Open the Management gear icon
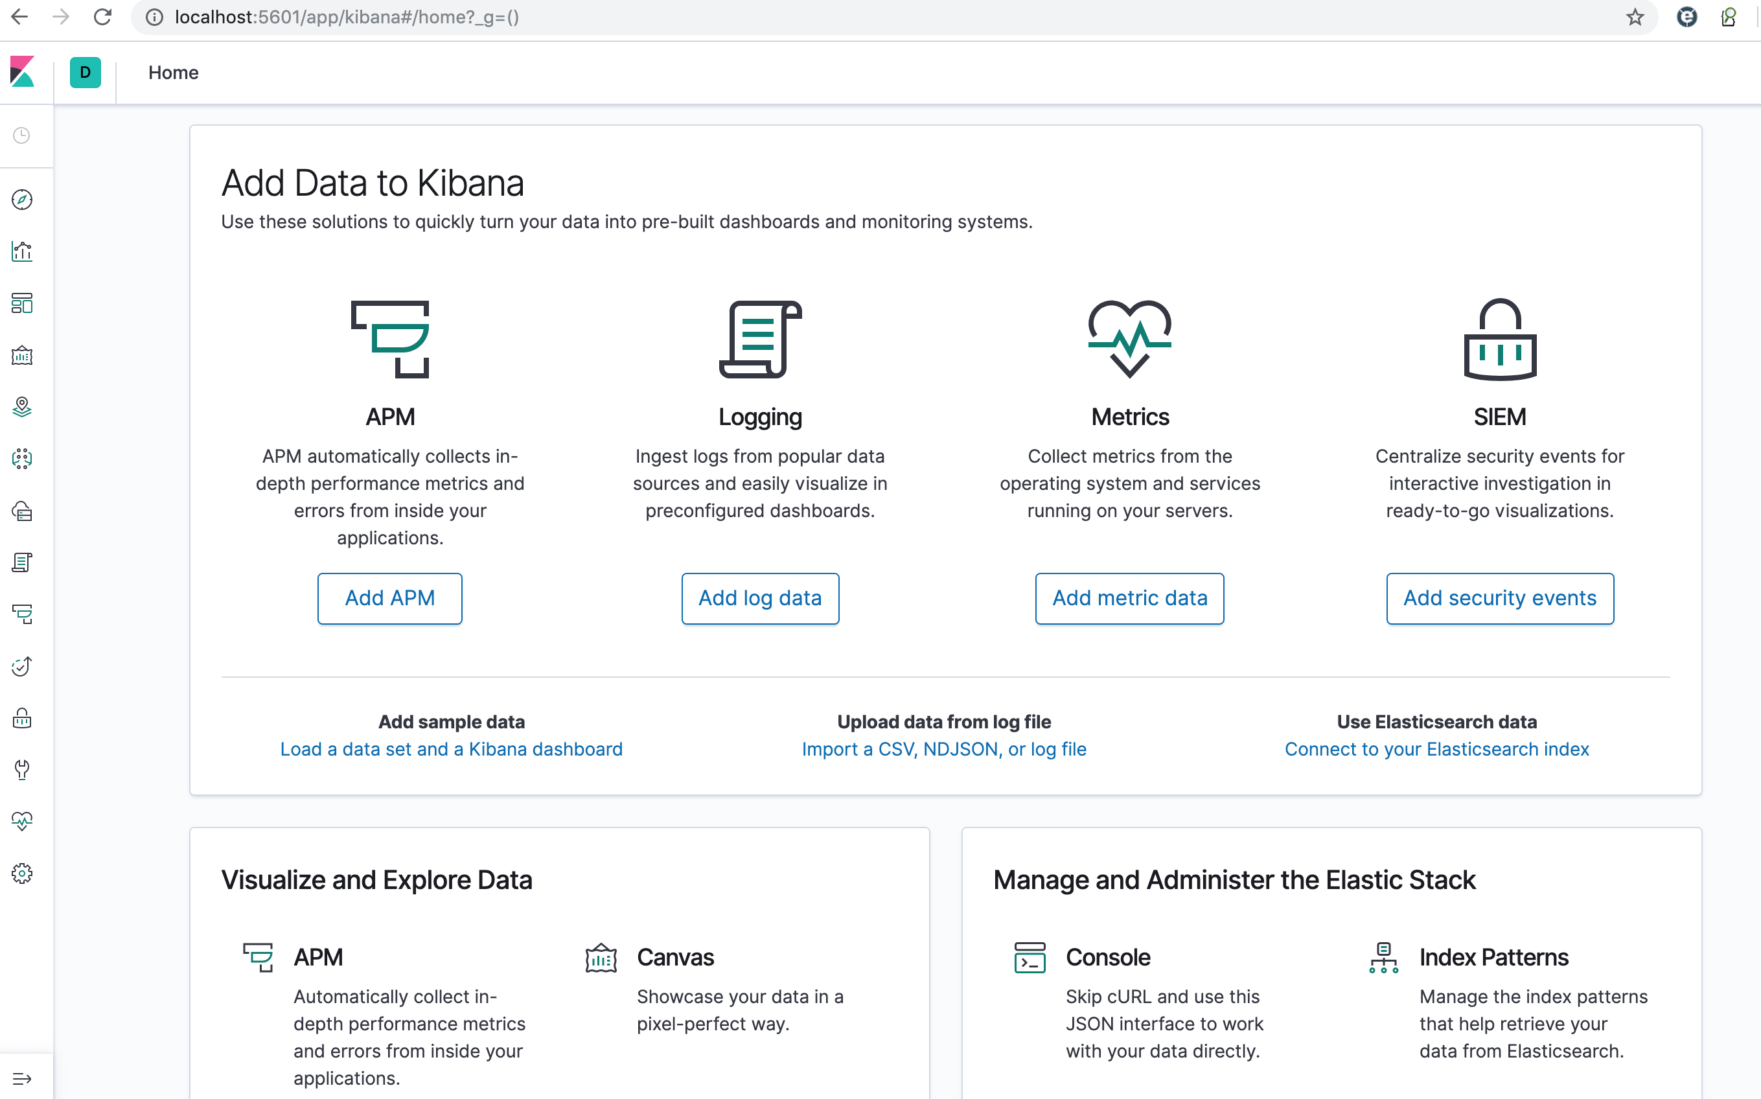Image resolution: width=1761 pixels, height=1099 pixels. pyautogui.click(x=22, y=874)
